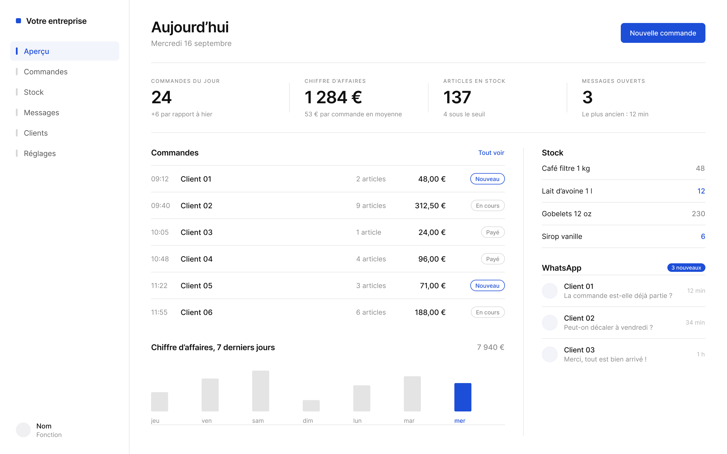727x454 pixels.
Task: Click En cours badge on Client 06 order
Action: [488, 312]
